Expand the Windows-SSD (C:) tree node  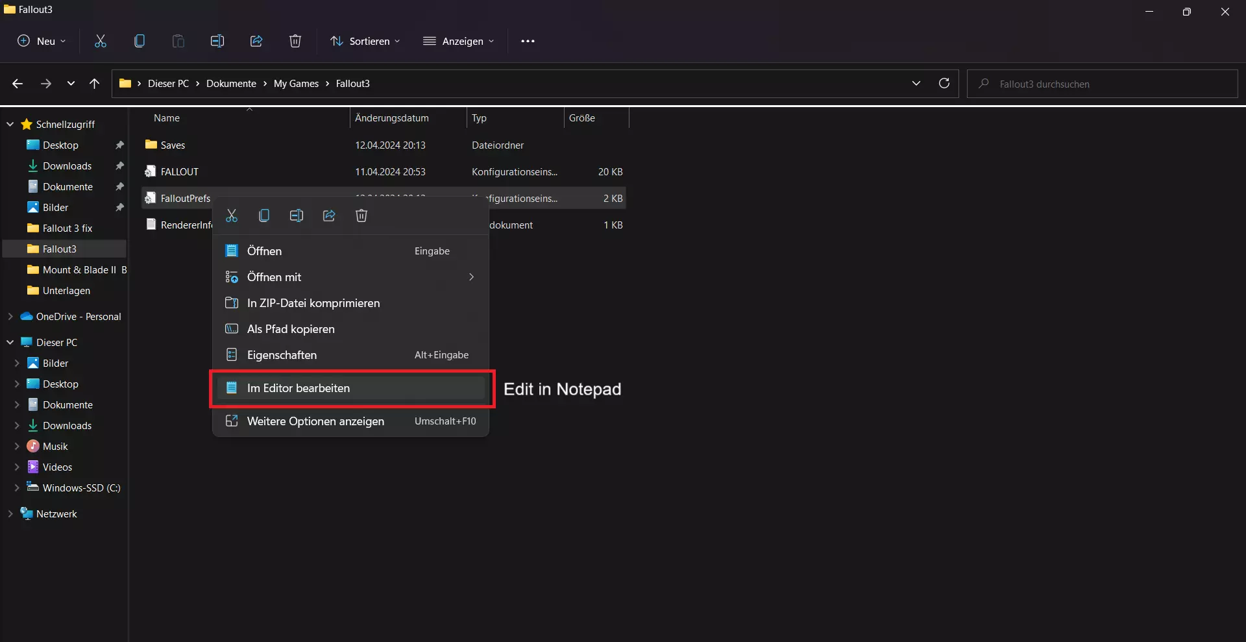[17, 488]
